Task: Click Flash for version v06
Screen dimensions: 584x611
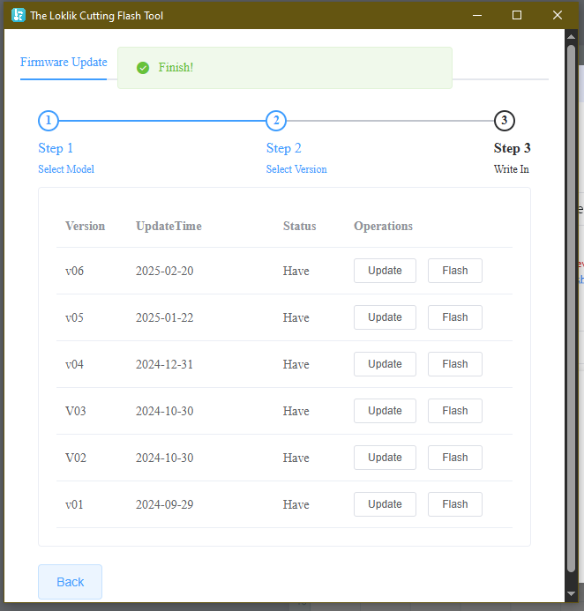Action: pos(455,271)
